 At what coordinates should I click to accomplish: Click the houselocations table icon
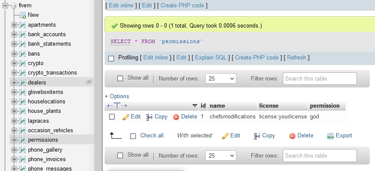pyautogui.click(x=22, y=102)
